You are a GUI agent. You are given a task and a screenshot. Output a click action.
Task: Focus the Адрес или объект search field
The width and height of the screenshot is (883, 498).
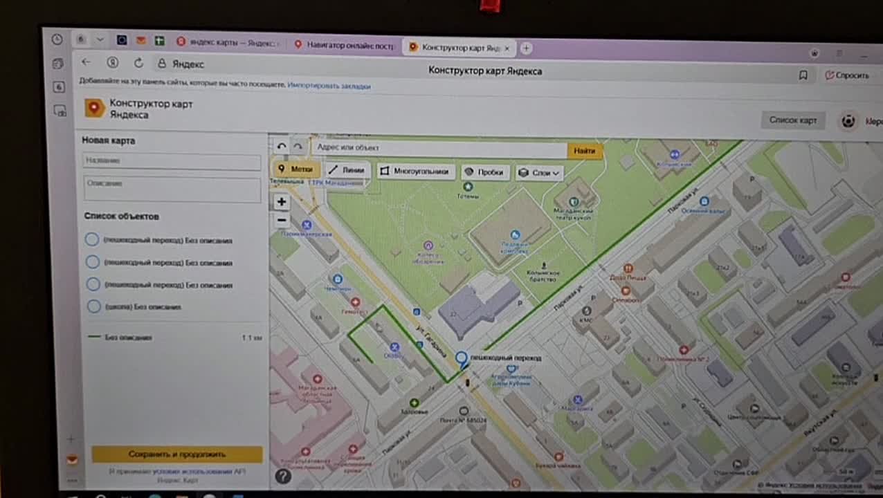tap(439, 148)
